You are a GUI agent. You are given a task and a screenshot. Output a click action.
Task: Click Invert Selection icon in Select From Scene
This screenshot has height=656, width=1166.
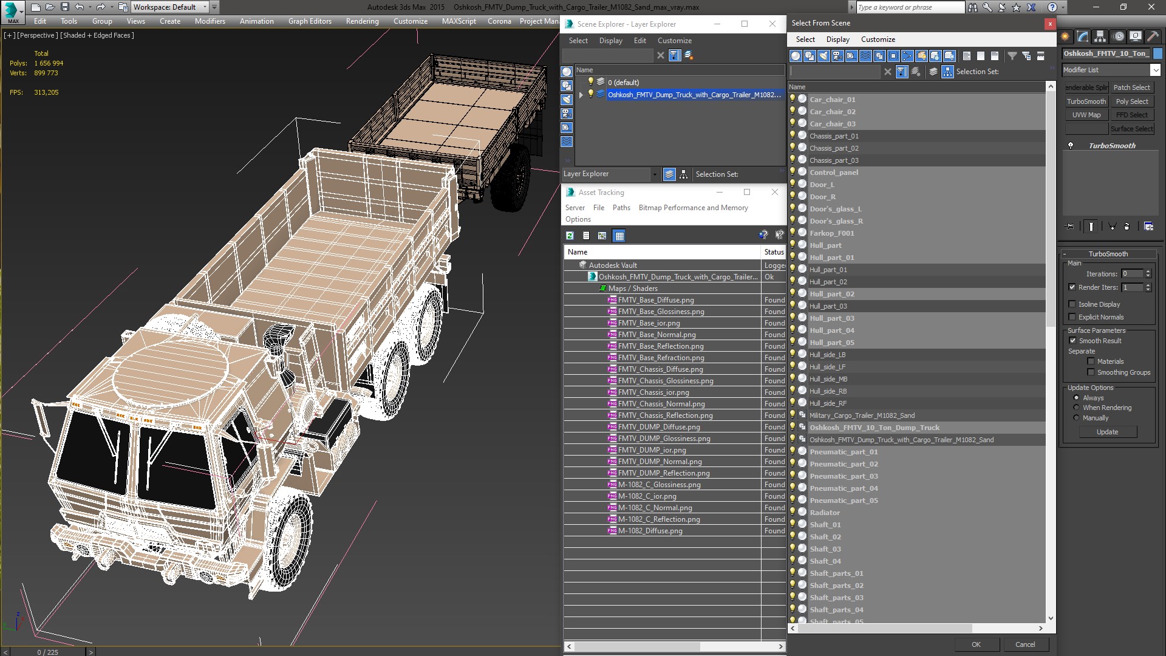(x=995, y=56)
